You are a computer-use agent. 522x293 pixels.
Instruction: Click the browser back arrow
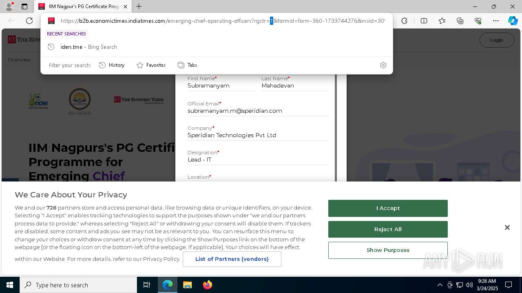(x=11, y=21)
